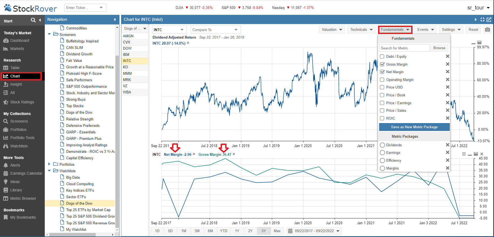Click the search magnifier in Start panel
Viewport: 494px width, 237px height.
(x=33, y=20)
